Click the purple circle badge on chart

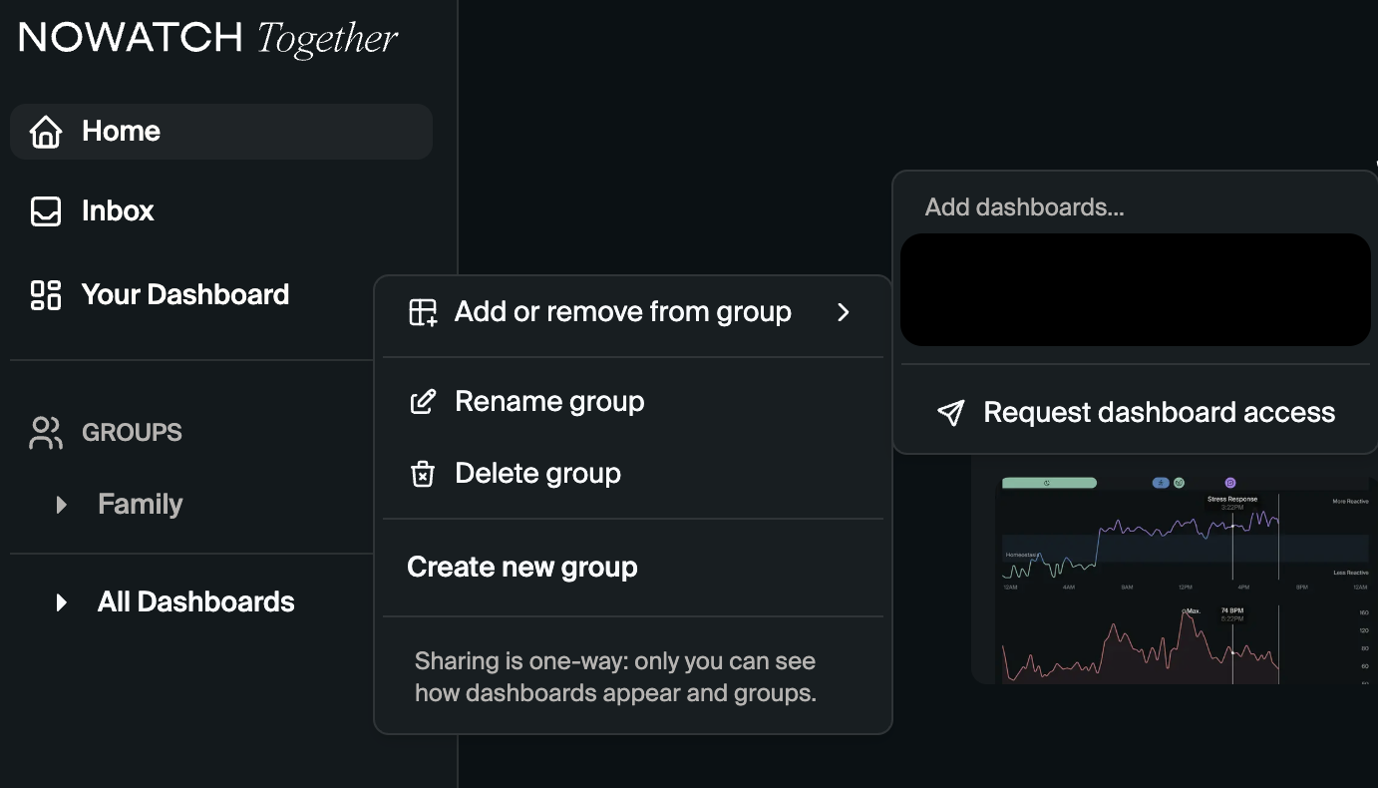[x=1229, y=483]
